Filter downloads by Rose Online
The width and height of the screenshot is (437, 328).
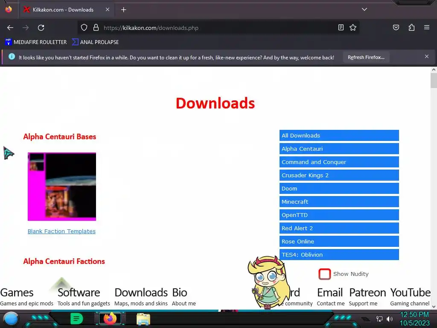point(339,242)
